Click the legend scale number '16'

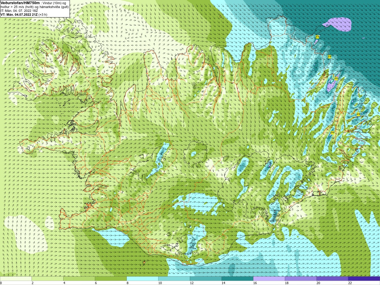tap(255, 283)
